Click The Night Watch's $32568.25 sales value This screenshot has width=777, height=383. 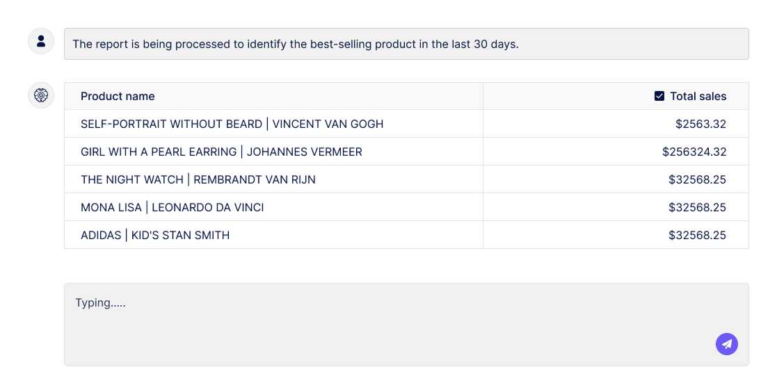697,179
